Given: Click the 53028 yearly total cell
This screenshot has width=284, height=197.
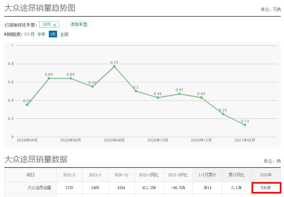Looking at the screenshot, I should 266,188.
